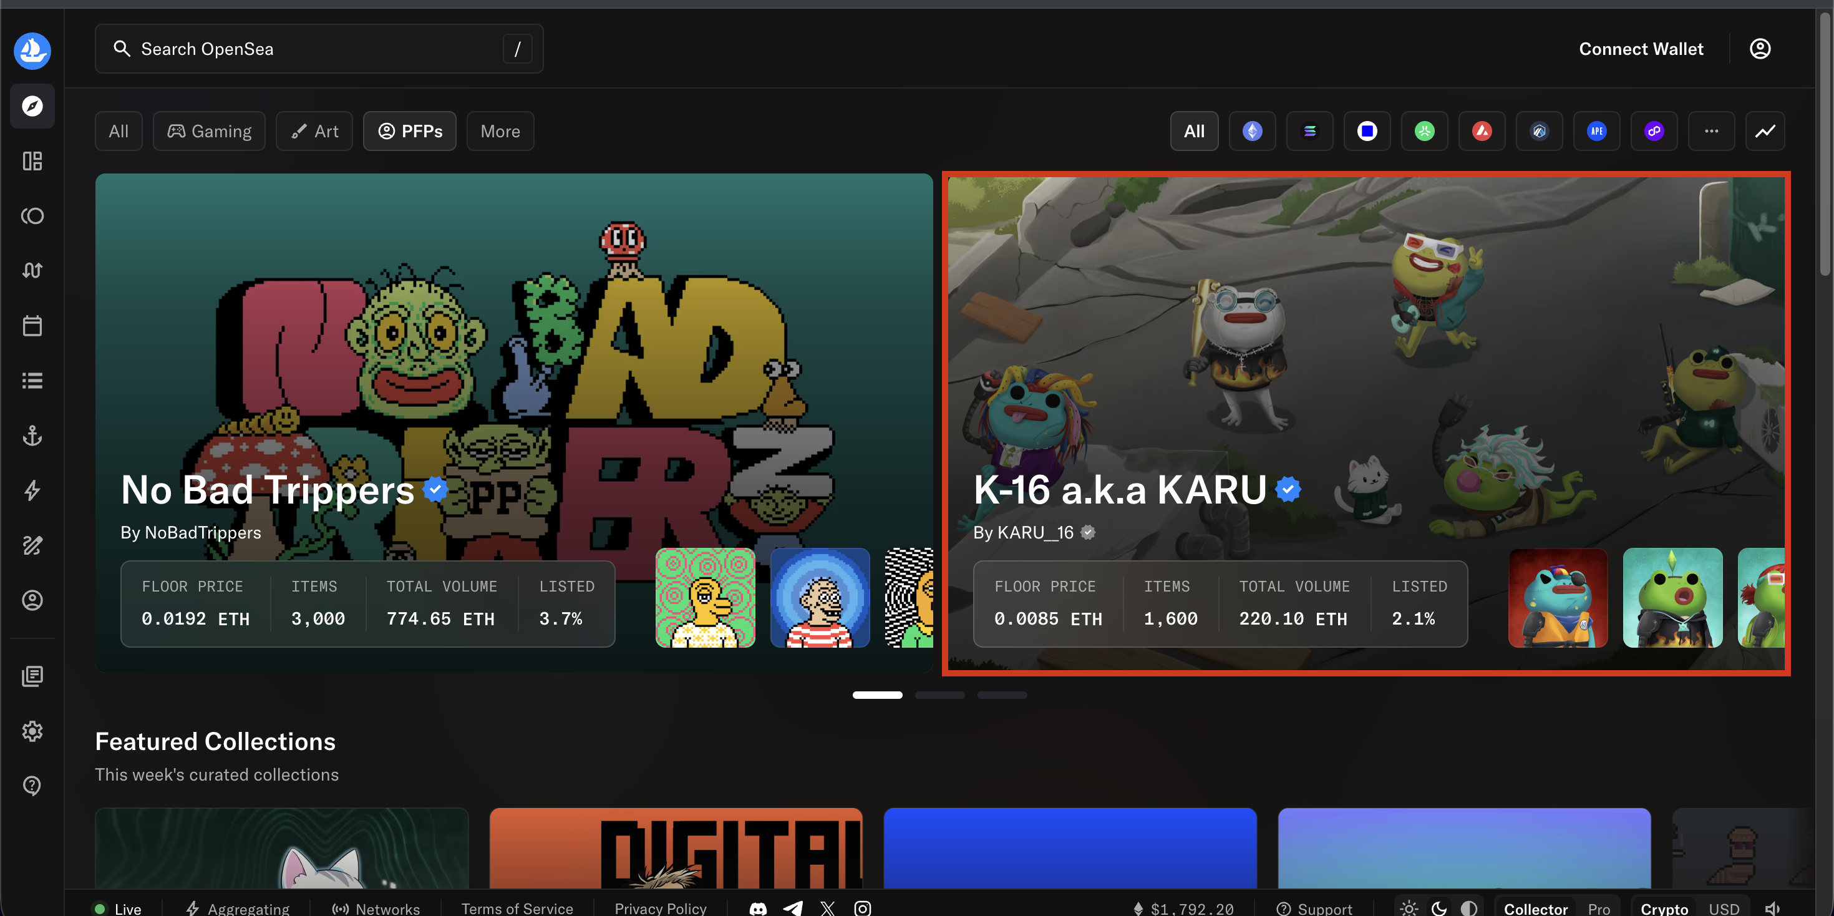Image resolution: width=1834 pixels, height=916 pixels.
Task: Open the overlapping circles tokens icon in sidebar
Action: pos(32,216)
